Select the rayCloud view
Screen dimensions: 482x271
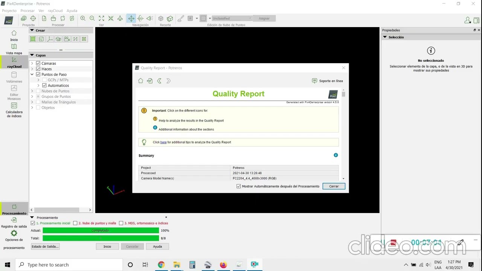coord(14,62)
